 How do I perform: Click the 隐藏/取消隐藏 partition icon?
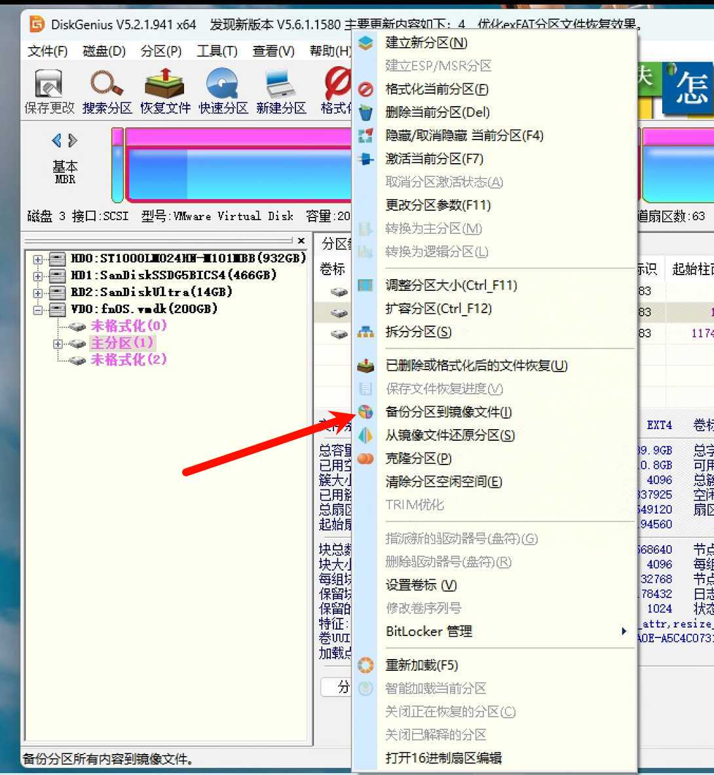[x=366, y=136]
